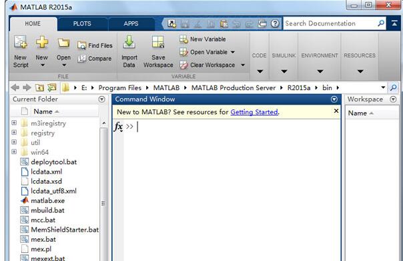Expand the util folder
Image resolution: width=403 pixels, height=261 pixels.
14,142
